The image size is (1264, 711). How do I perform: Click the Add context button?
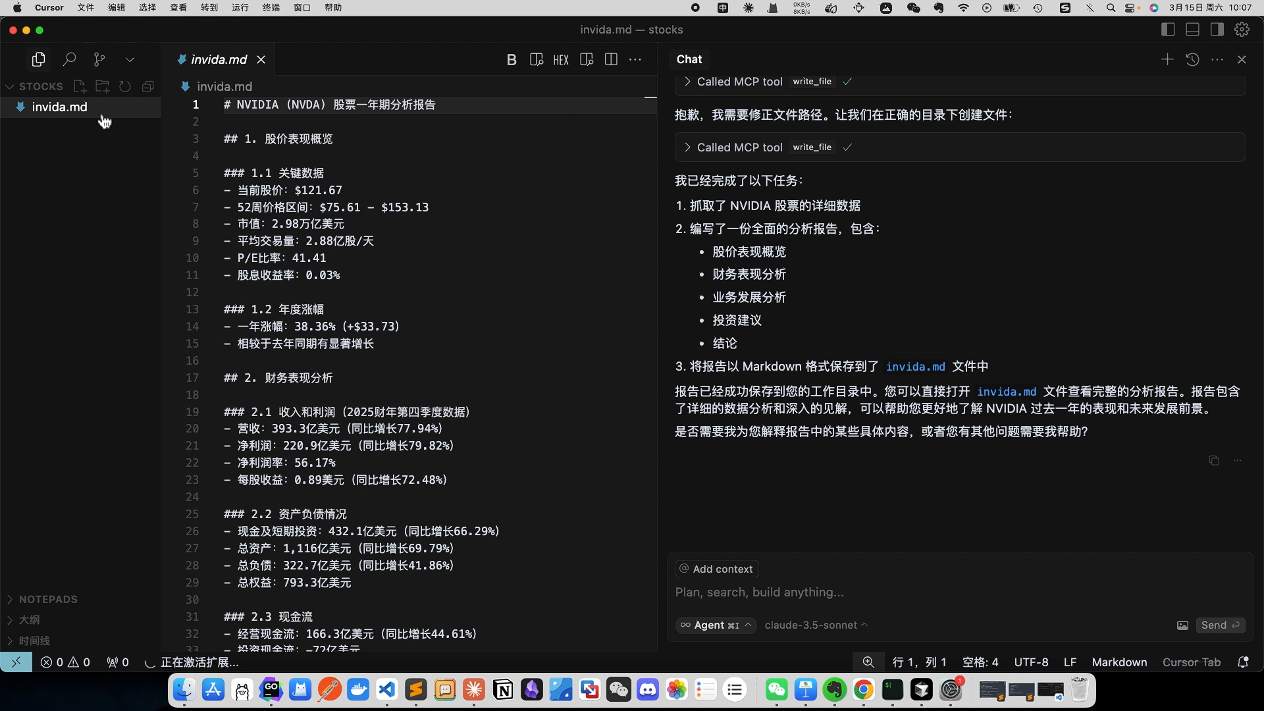point(716,569)
